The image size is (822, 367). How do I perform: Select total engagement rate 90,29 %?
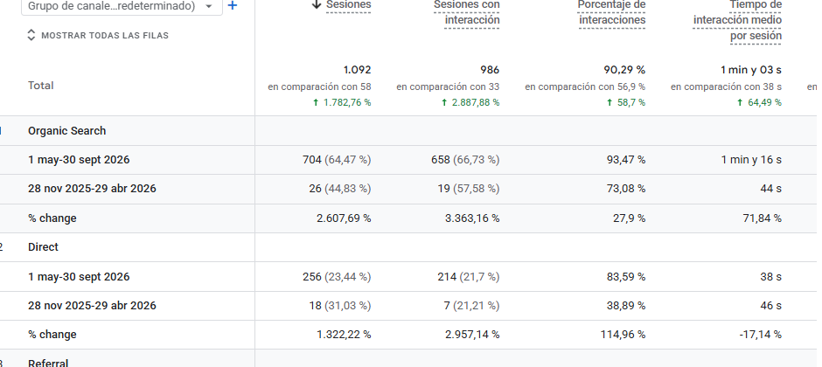pyautogui.click(x=624, y=70)
